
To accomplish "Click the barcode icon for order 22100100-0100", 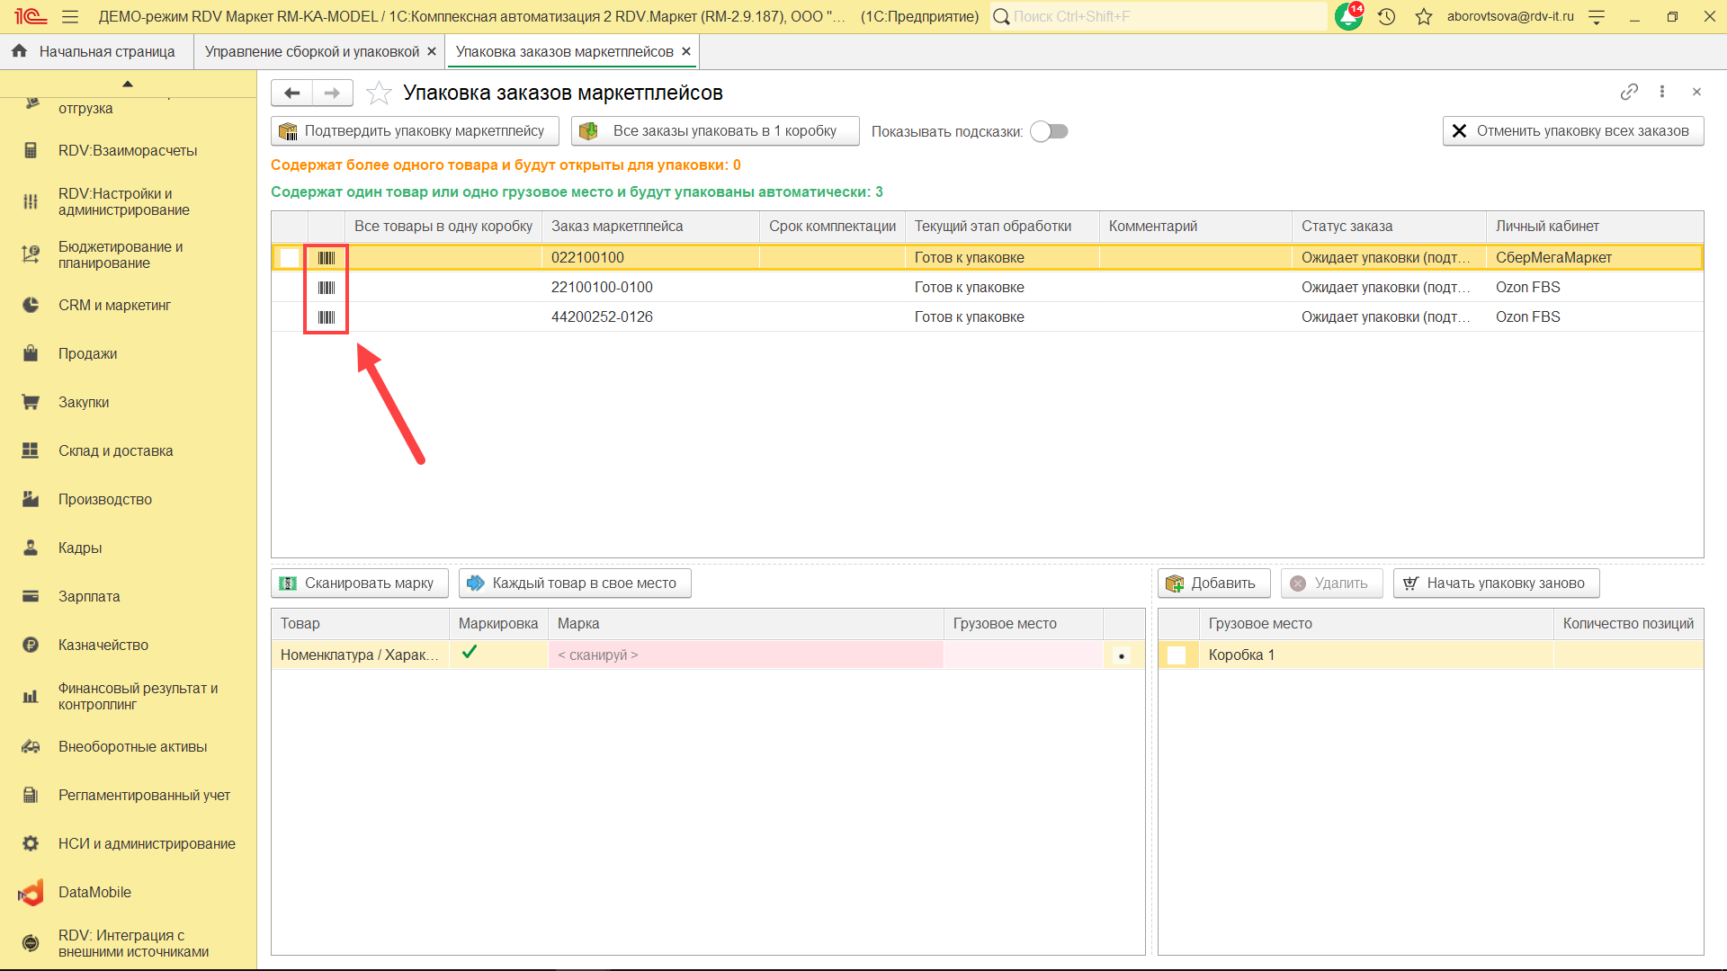I will pyautogui.click(x=327, y=288).
